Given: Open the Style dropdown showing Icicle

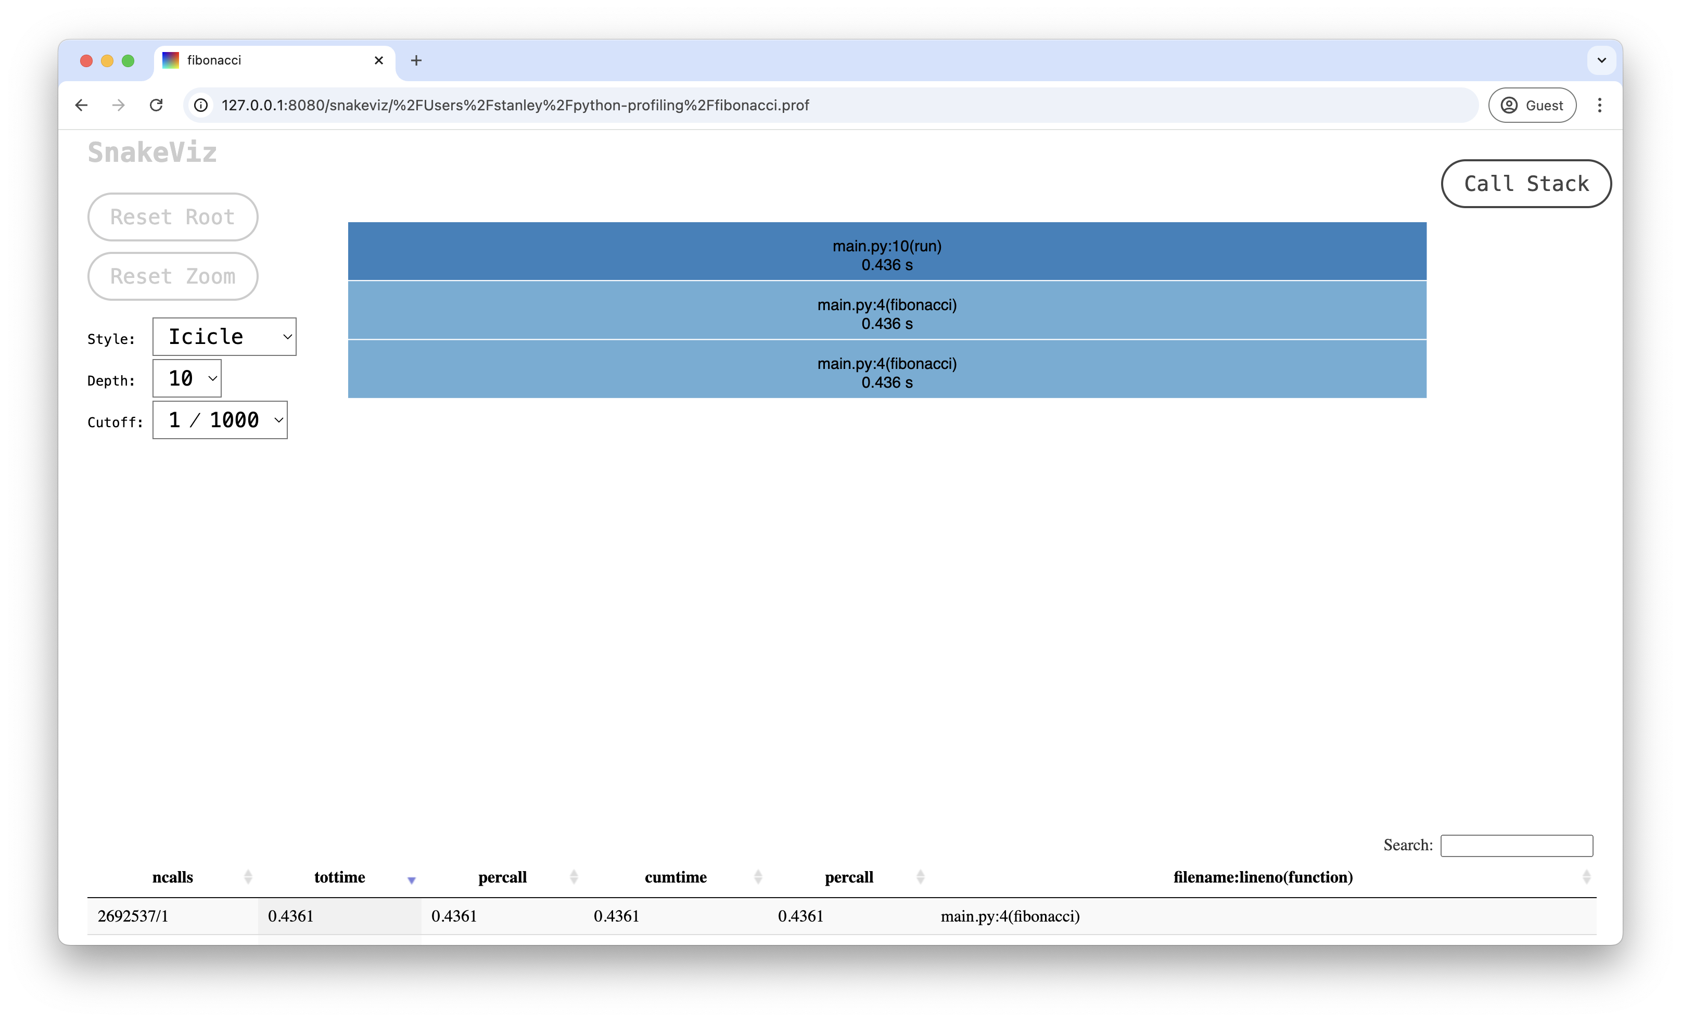Looking at the screenshot, I should [x=224, y=336].
